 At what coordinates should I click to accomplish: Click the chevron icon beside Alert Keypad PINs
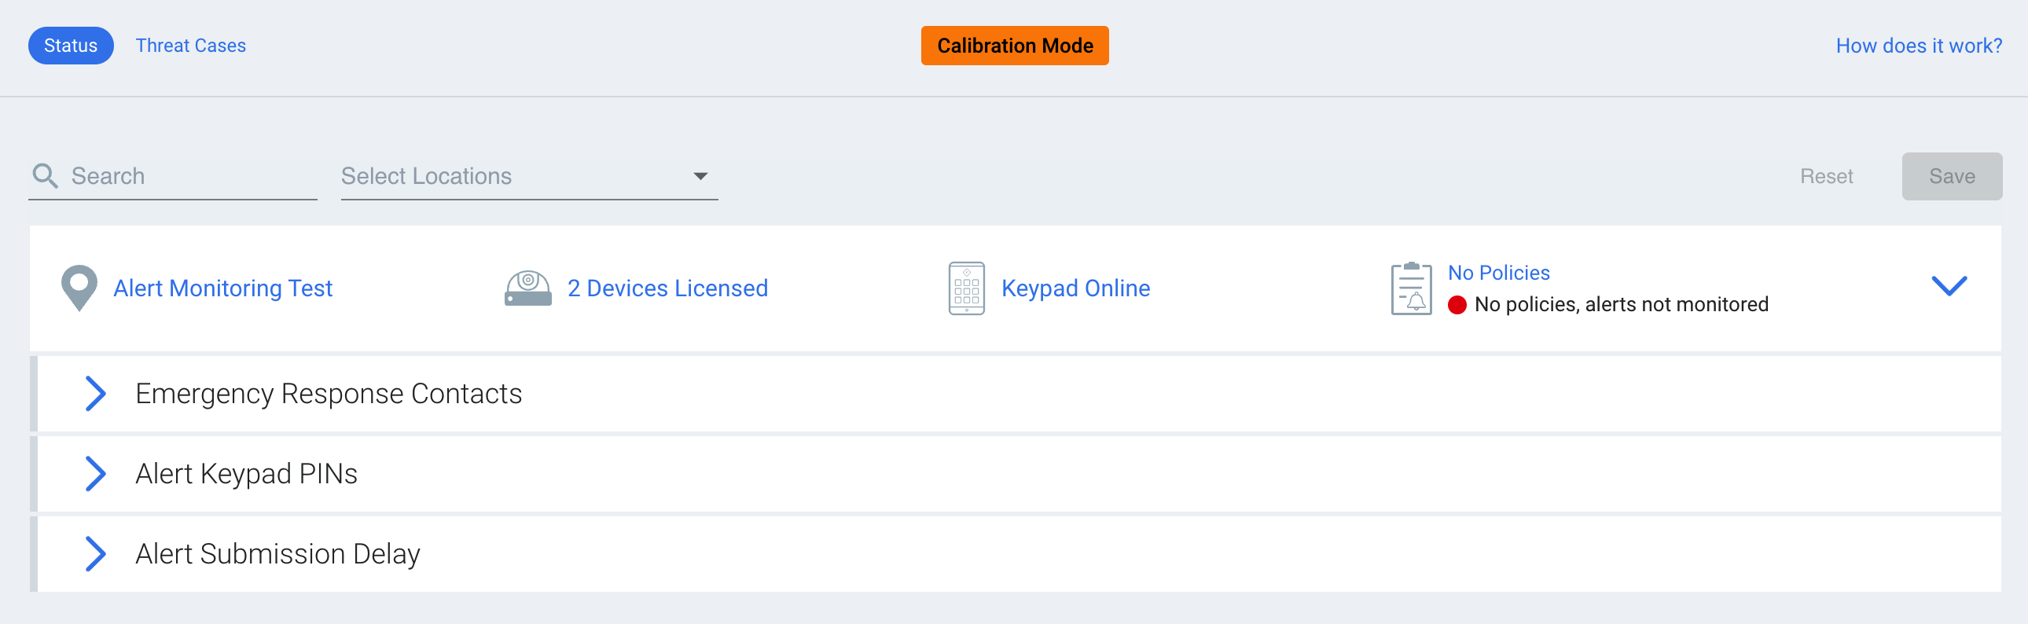tap(95, 474)
